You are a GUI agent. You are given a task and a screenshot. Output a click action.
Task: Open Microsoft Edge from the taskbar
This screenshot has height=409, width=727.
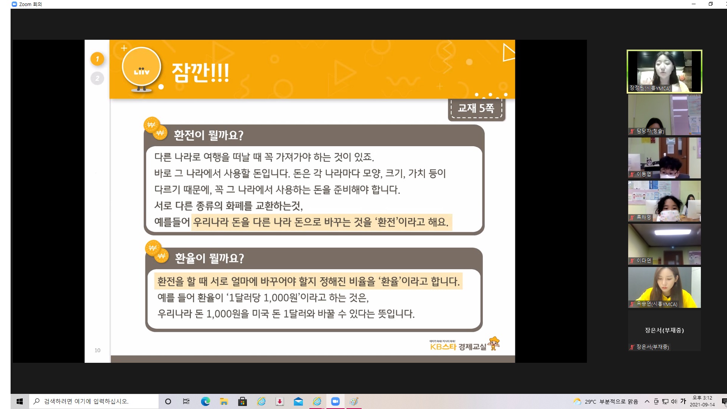[x=205, y=401]
